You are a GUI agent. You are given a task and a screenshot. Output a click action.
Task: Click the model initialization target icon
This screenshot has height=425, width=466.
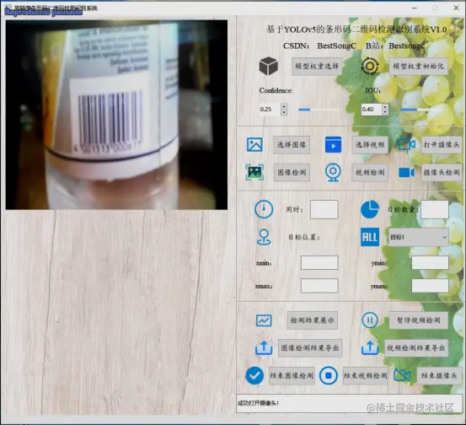click(x=370, y=66)
